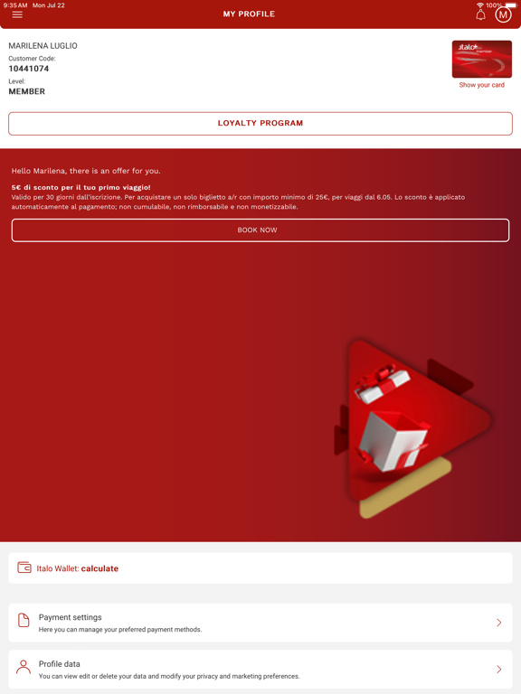The width and height of the screenshot is (521, 694).
Task: Tap the Italo member card thumbnail
Action: coord(481,60)
